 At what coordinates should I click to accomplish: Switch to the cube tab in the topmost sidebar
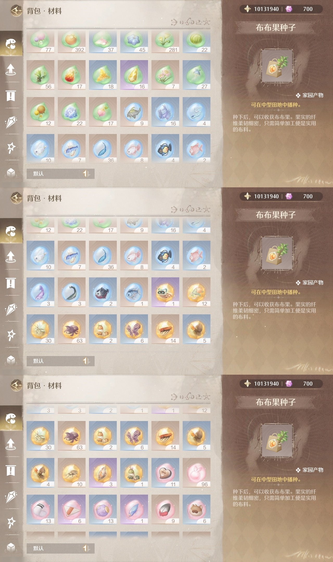click(11, 173)
